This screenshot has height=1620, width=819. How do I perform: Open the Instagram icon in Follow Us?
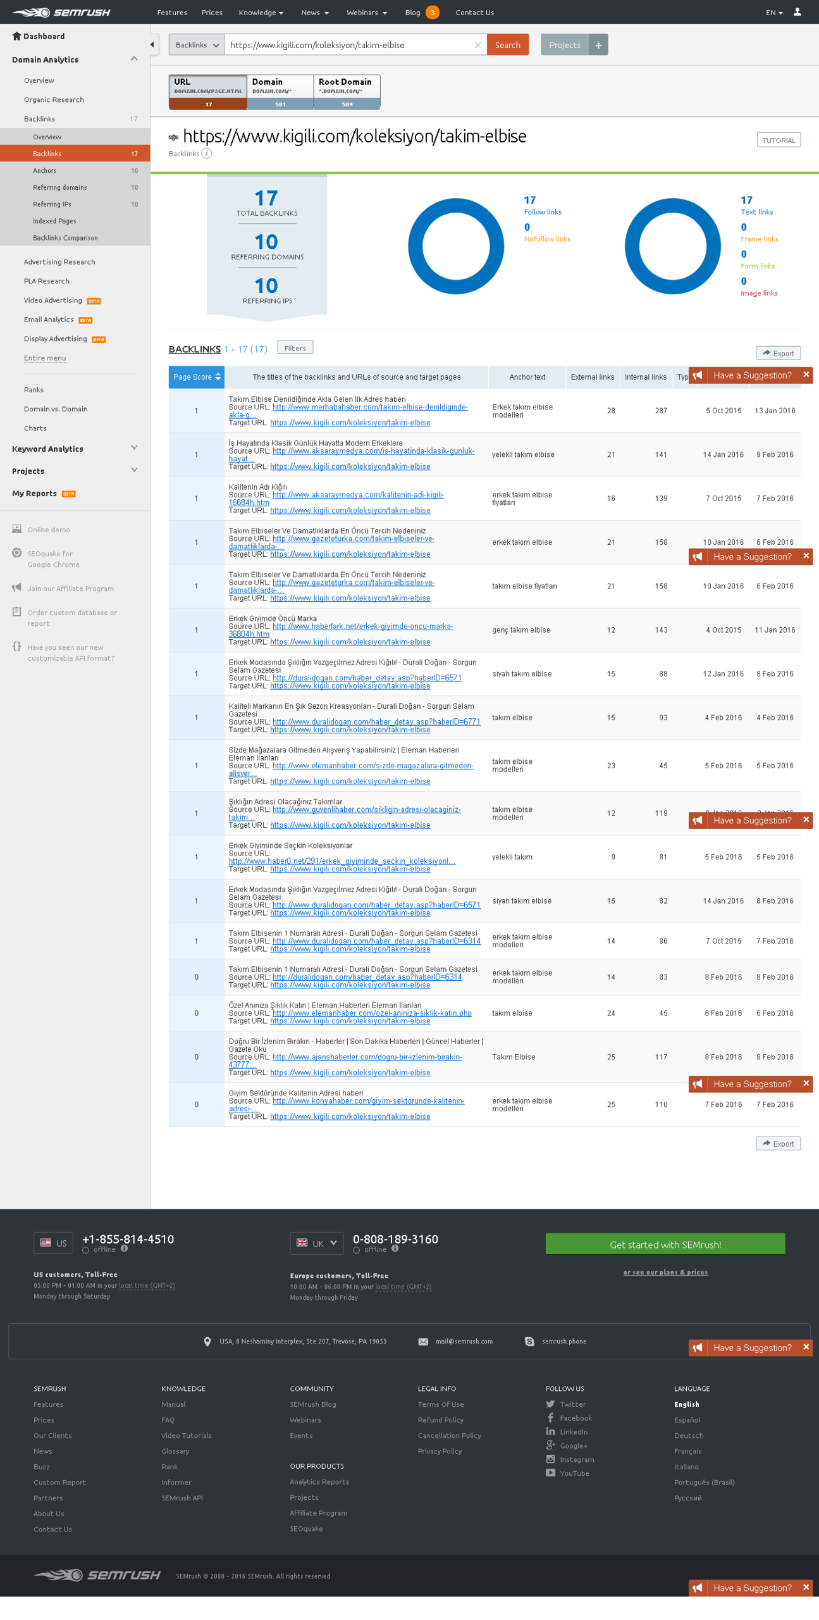[x=550, y=1459]
